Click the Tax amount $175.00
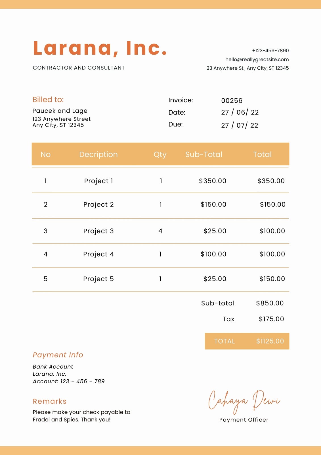This screenshot has width=321, height=455. 271,319
